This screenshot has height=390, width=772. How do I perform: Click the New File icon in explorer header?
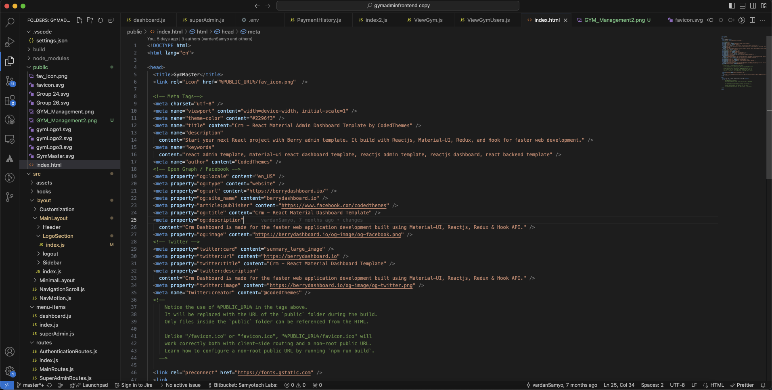pos(80,20)
